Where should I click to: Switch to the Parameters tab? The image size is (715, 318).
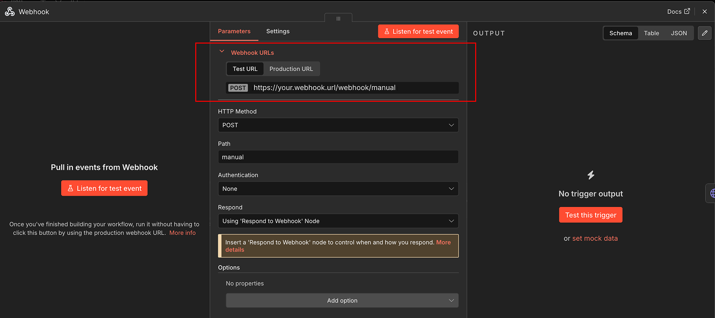pos(234,31)
